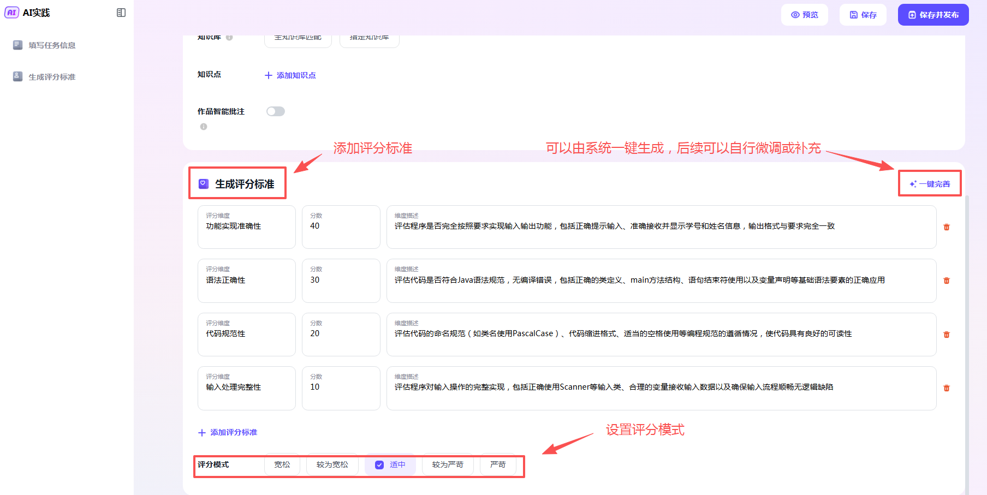
Task: Edit the score field showing 40
Action: [341, 226]
